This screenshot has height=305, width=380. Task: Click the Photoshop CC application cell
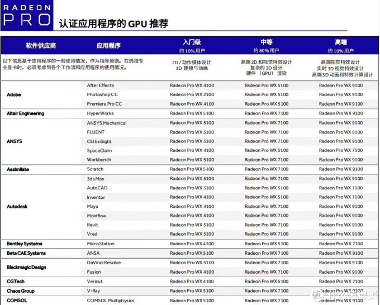tap(102, 94)
